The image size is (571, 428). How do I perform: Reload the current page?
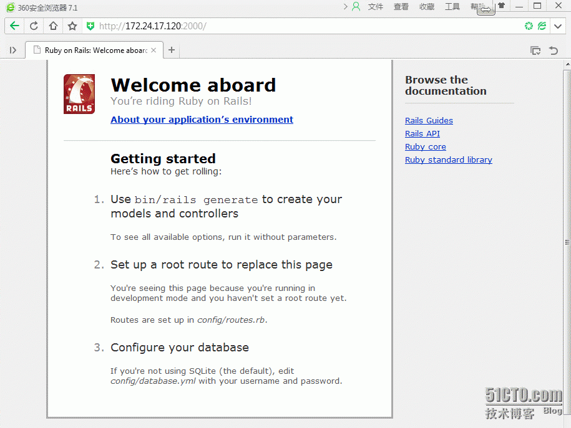(34, 26)
